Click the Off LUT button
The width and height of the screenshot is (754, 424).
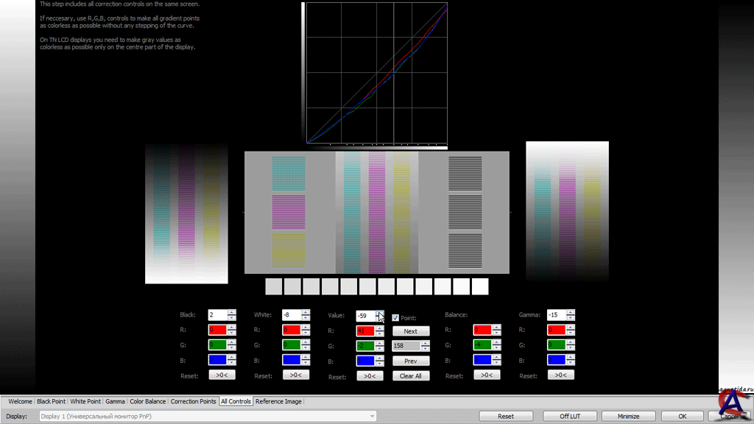click(569, 416)
